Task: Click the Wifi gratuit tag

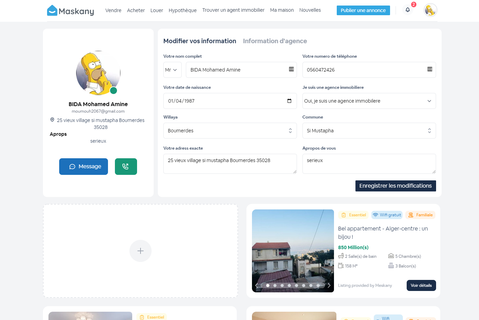Action: click(x=387, y=215)
